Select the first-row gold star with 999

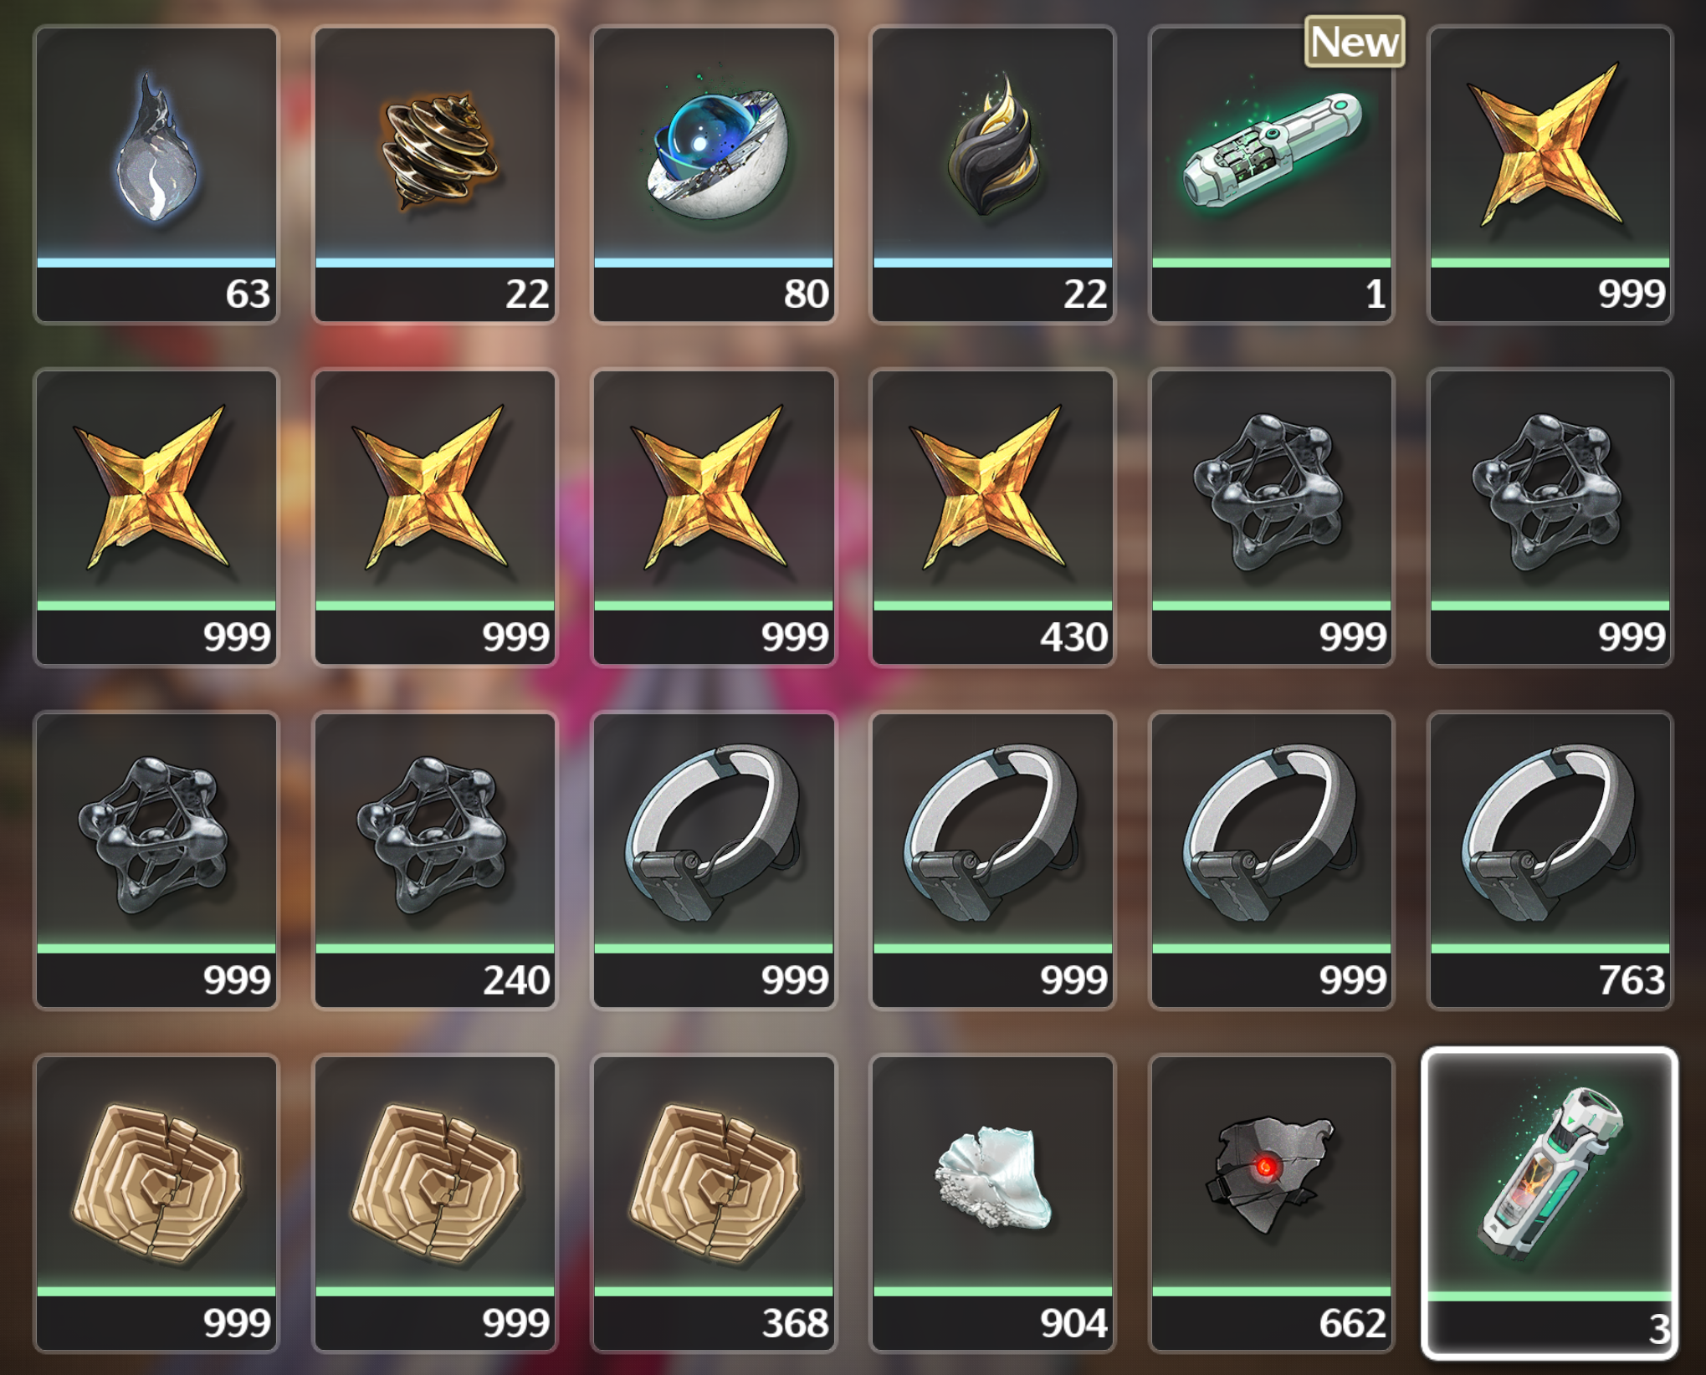click(1550, 175)
